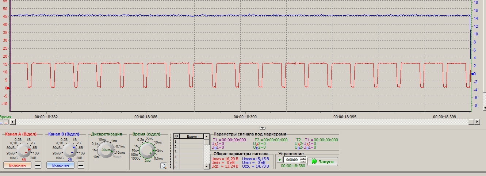This screenshot has height=176, width=486.
Task: Click the 00:00:18:390 time axis label
Action: [245, 117]
